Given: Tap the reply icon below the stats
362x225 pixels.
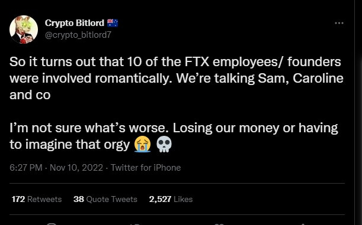Looking at the screenshot, I should coord(52,224).
